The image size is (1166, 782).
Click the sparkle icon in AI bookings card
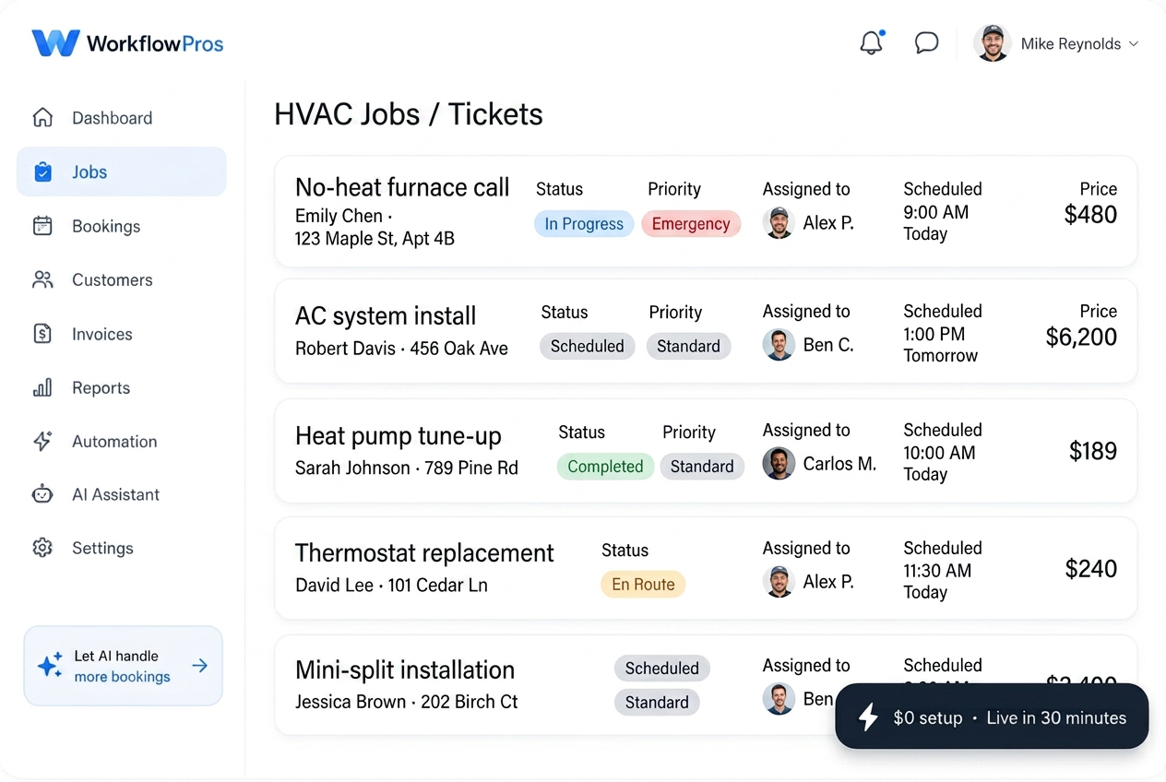(x=50, y=666)
